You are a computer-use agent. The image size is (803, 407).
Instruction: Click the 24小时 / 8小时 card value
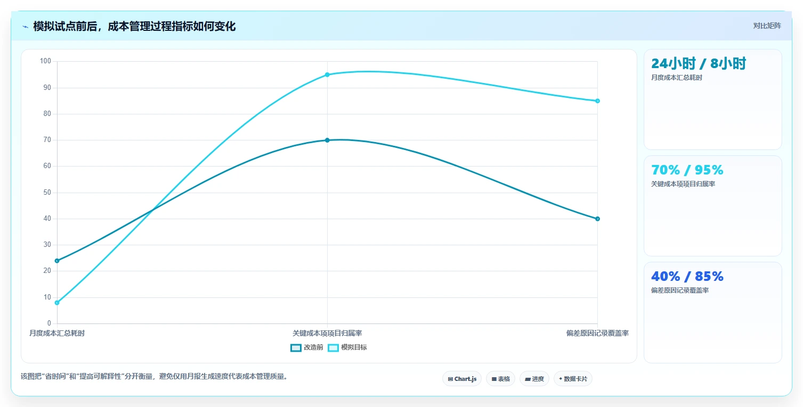coord(699,63)
